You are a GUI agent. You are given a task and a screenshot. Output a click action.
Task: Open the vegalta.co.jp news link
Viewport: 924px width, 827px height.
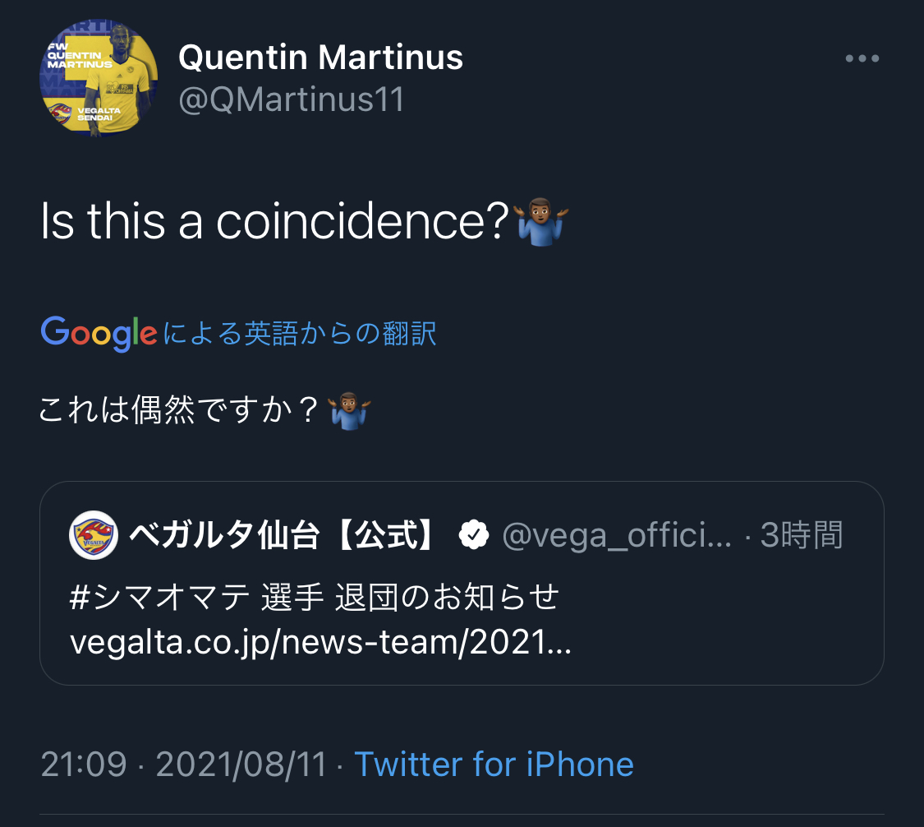pos(320,642)
